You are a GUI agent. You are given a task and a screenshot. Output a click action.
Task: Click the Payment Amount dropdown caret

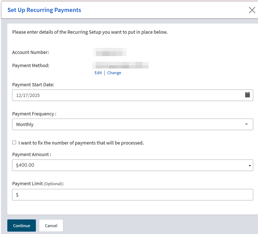click(x=250, y=166)
